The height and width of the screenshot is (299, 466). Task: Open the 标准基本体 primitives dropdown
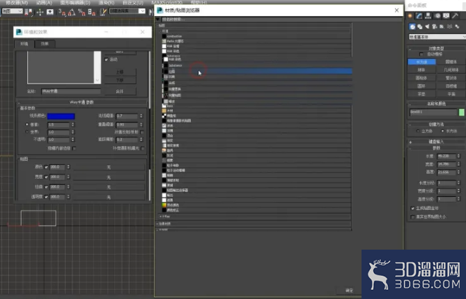pos(437,37)
